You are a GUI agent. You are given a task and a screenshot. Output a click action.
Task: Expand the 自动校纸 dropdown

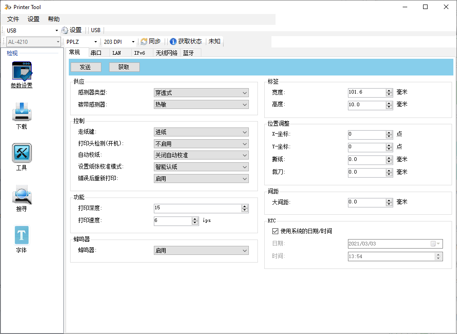(x=201, y=155)
